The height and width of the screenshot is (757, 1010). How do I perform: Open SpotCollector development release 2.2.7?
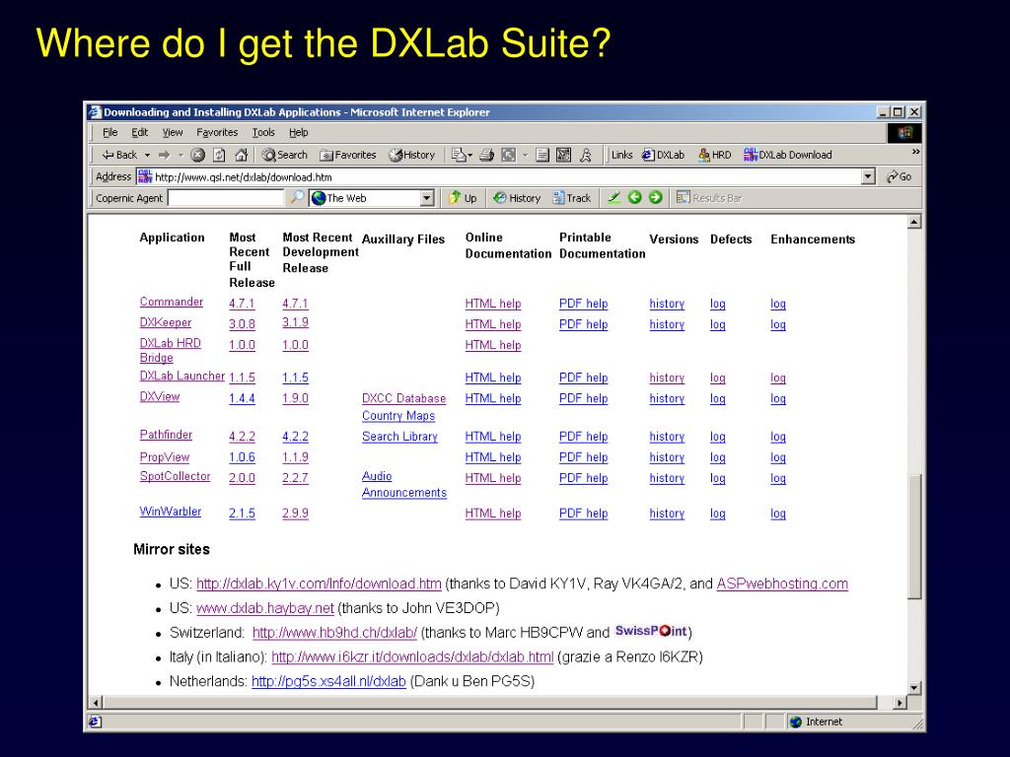click(295, 478)
